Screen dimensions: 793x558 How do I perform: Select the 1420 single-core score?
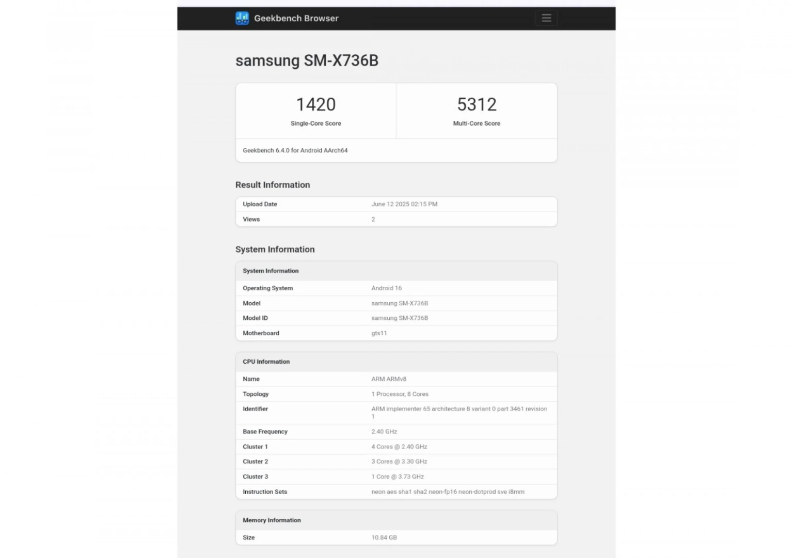tap(315, 105)
